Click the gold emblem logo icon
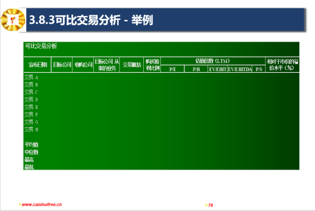Screen dimensions: 315x211 coord(13,20)
